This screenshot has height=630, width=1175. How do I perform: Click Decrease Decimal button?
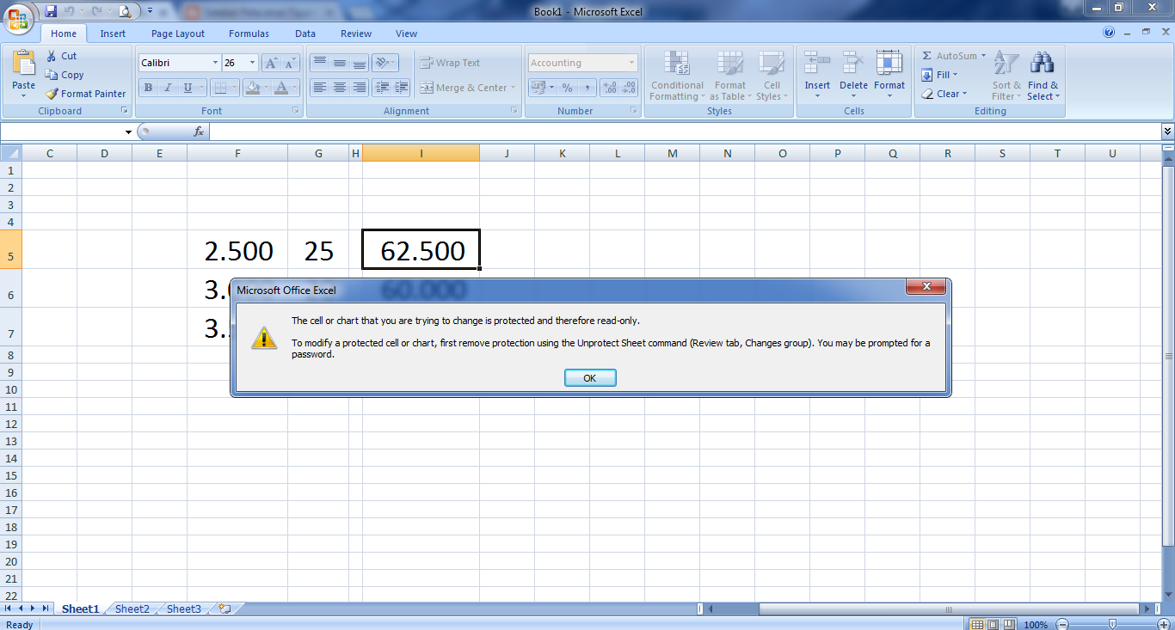[629, 88]
